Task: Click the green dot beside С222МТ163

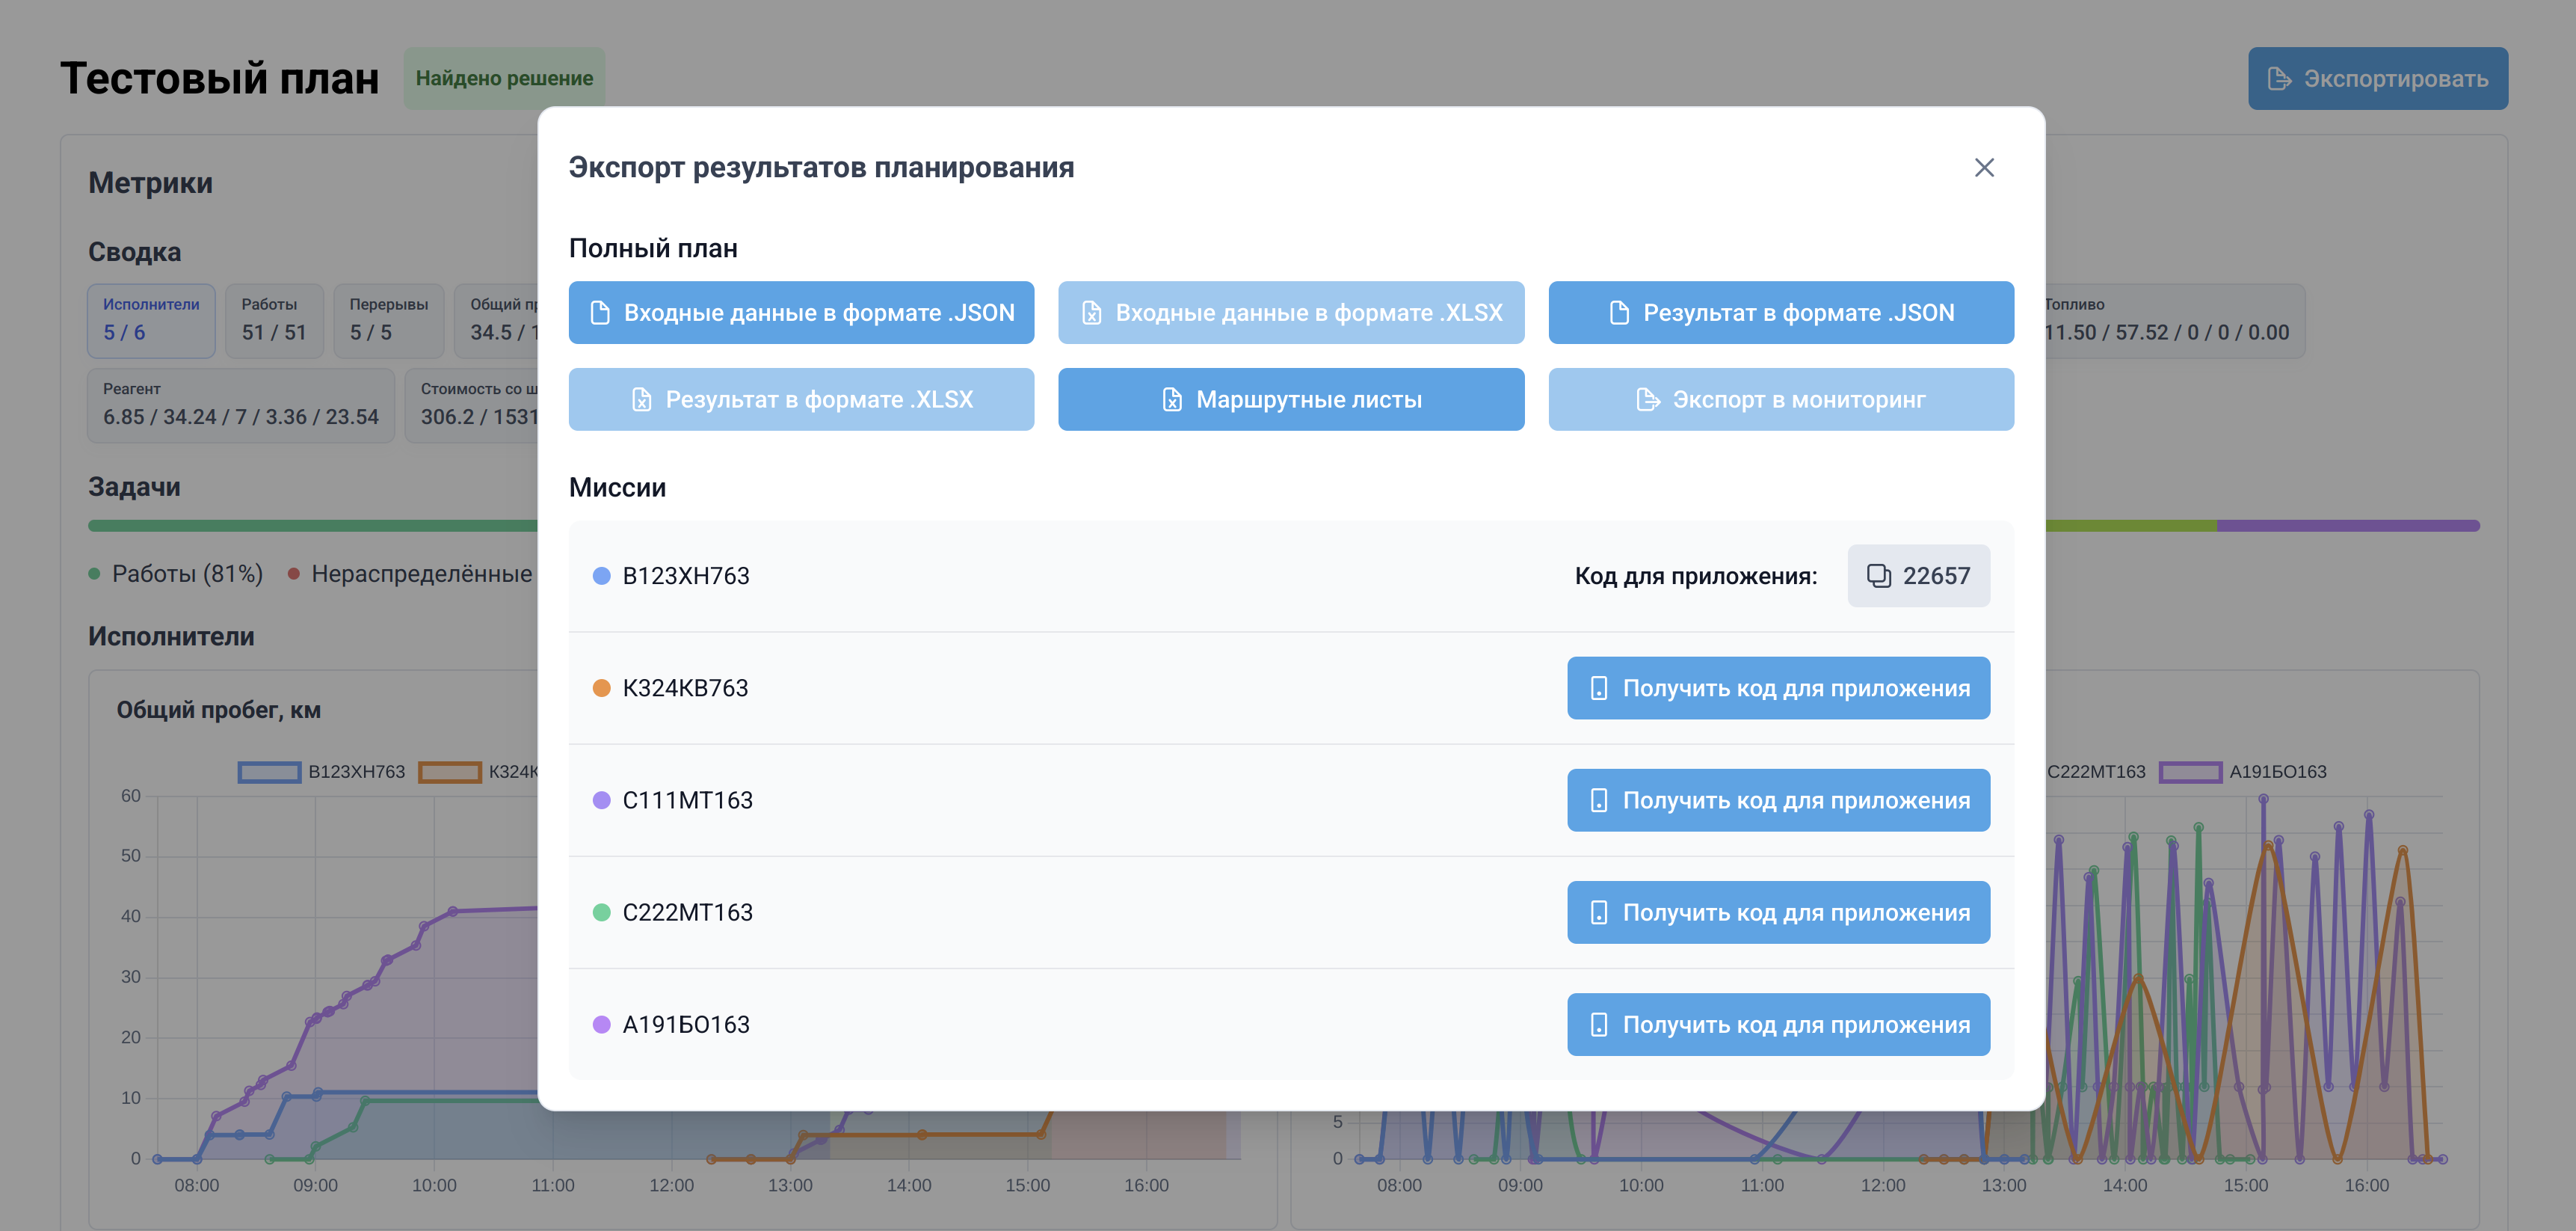Action: 601,912
